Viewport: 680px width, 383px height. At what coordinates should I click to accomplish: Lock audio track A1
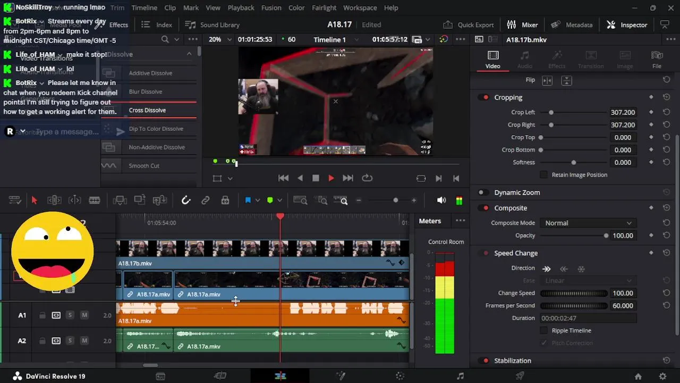42,315
